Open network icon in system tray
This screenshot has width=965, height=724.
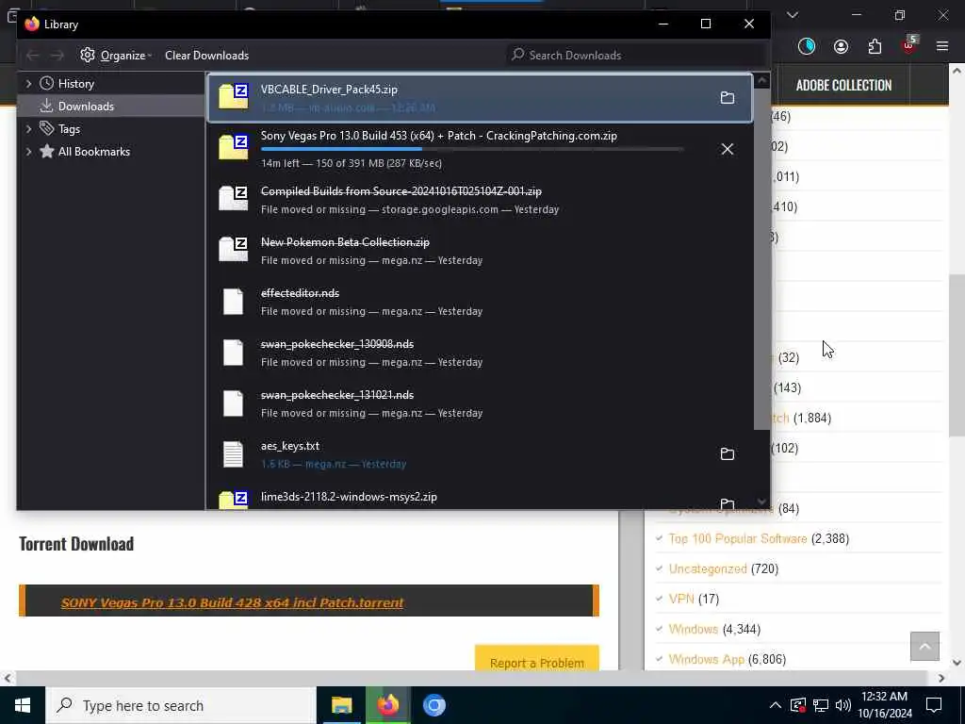[821, 705]
